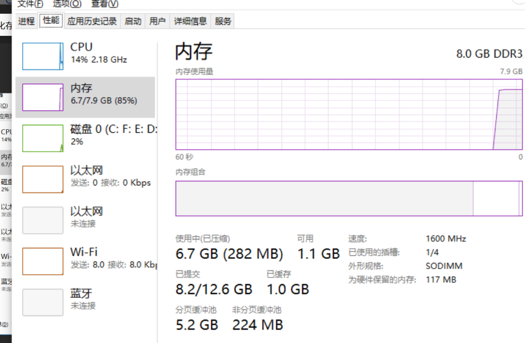525x343 pixels.
Task: Switch to the 启动 tab
Action: pyautogui.click(x=133, y=21)
